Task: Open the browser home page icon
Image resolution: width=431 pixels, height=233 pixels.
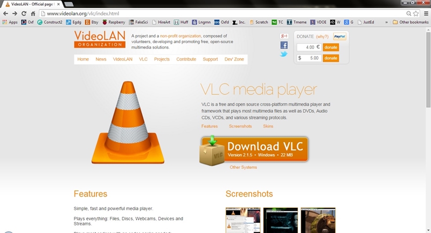Action: [x=33, y=13]
